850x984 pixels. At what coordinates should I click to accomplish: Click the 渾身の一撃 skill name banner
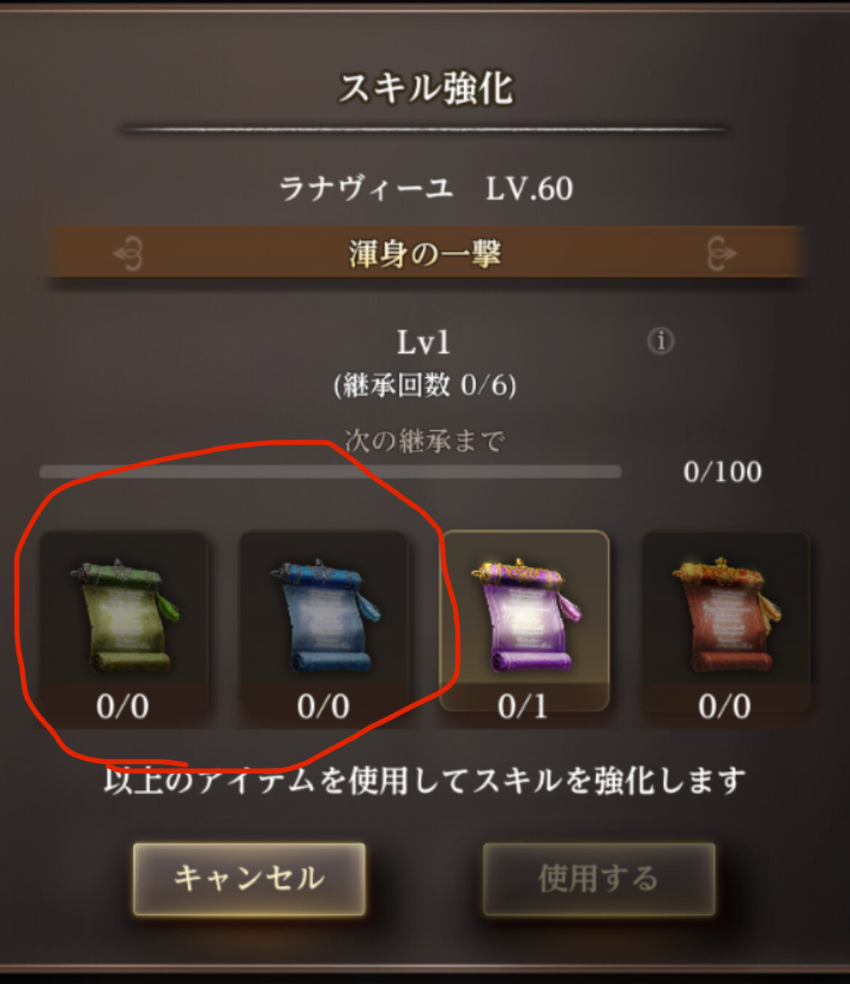click(426, 253)
